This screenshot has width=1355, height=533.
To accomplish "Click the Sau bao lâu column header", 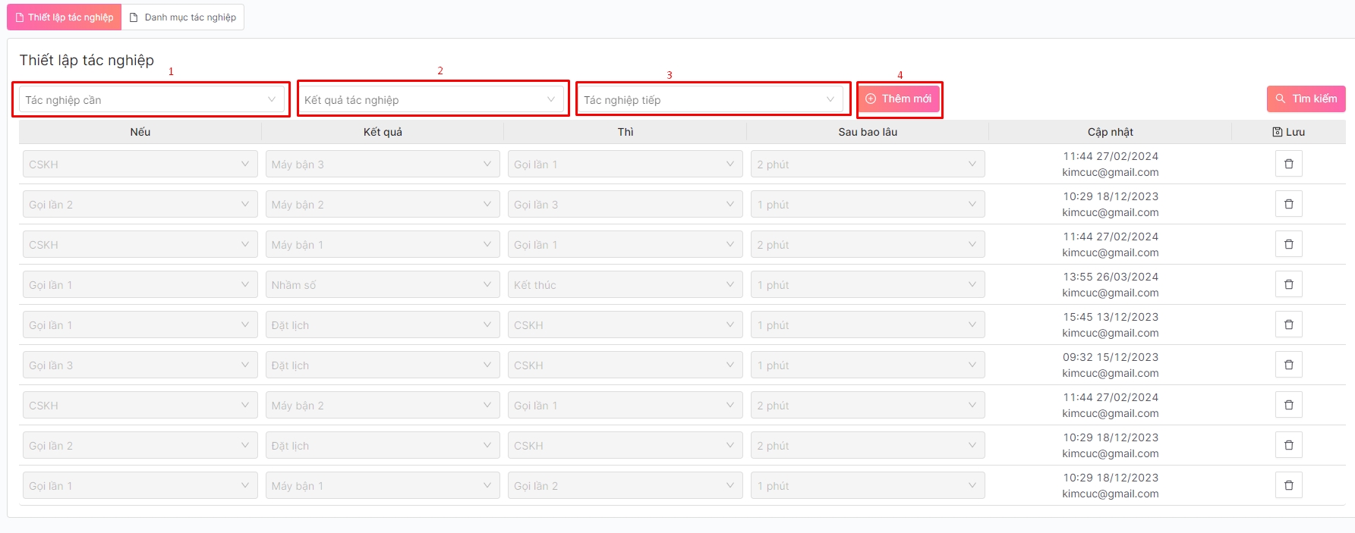I will pyautogui.click(x=867, y=132).
